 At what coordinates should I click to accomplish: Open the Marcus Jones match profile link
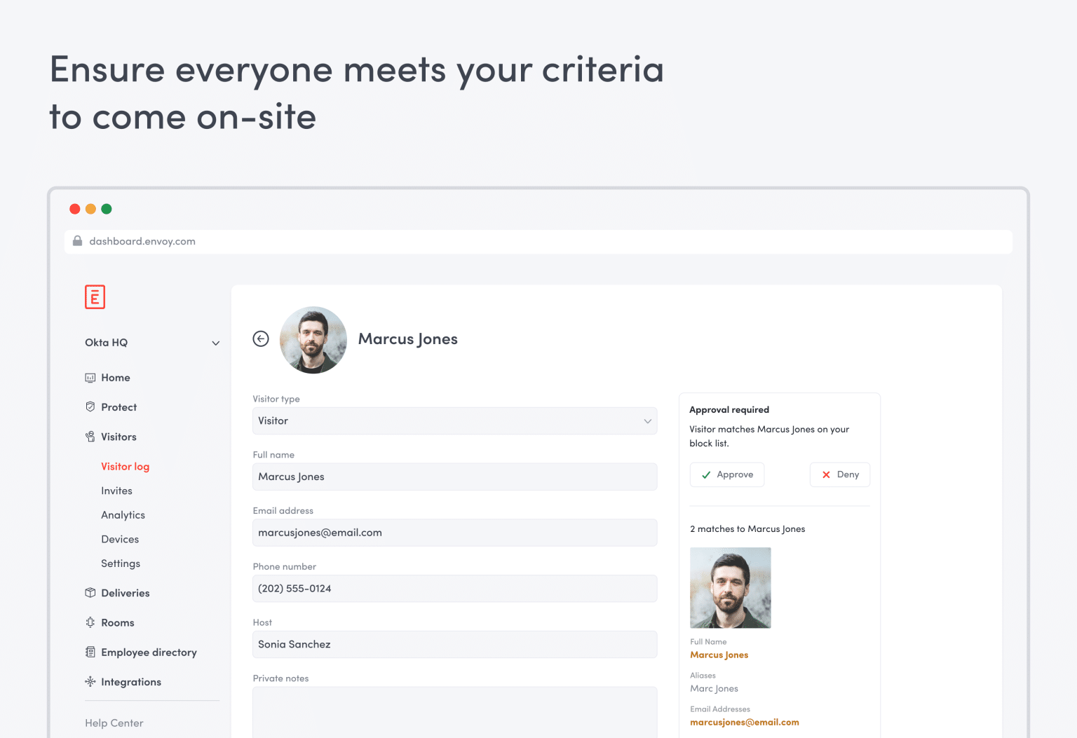coord(719,655)
